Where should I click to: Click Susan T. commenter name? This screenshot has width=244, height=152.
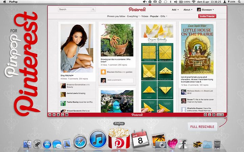pyautogui.click(x=191, y=100)
